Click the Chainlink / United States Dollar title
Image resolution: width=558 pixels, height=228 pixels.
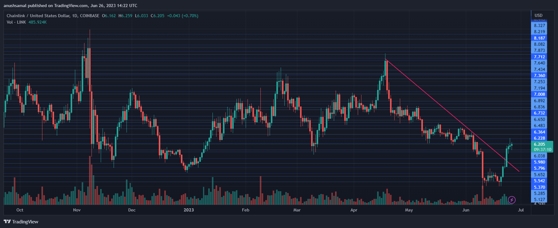(x=38, y=16)
